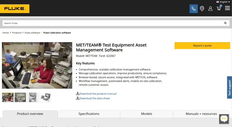Click Download the product manual link
Screen dimensions: 232x127
point(98,94)
